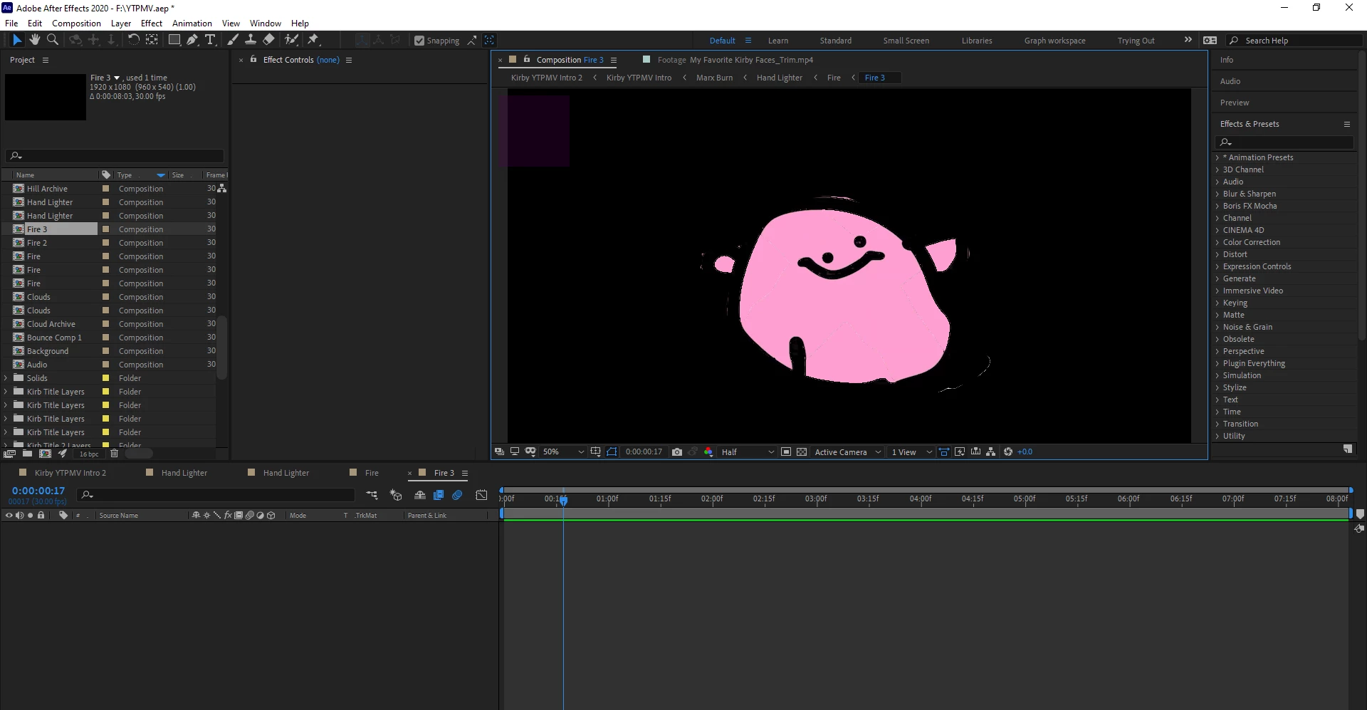Image resolution: width=1367 pixels, height=710 pixels.
Task: Open the Graph Editor in timeline
Action: 482,495
